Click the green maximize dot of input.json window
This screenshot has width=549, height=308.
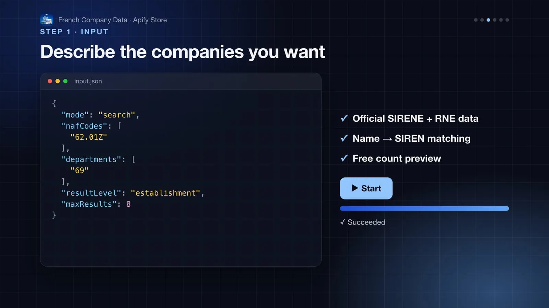[65, 81]
